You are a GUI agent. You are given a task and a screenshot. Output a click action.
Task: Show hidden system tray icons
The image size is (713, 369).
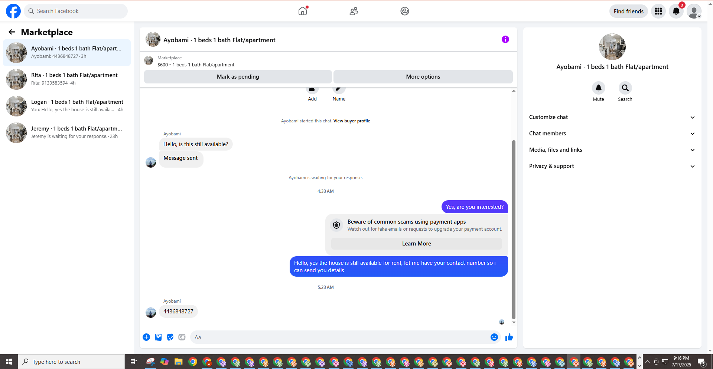tap(647, 362)
